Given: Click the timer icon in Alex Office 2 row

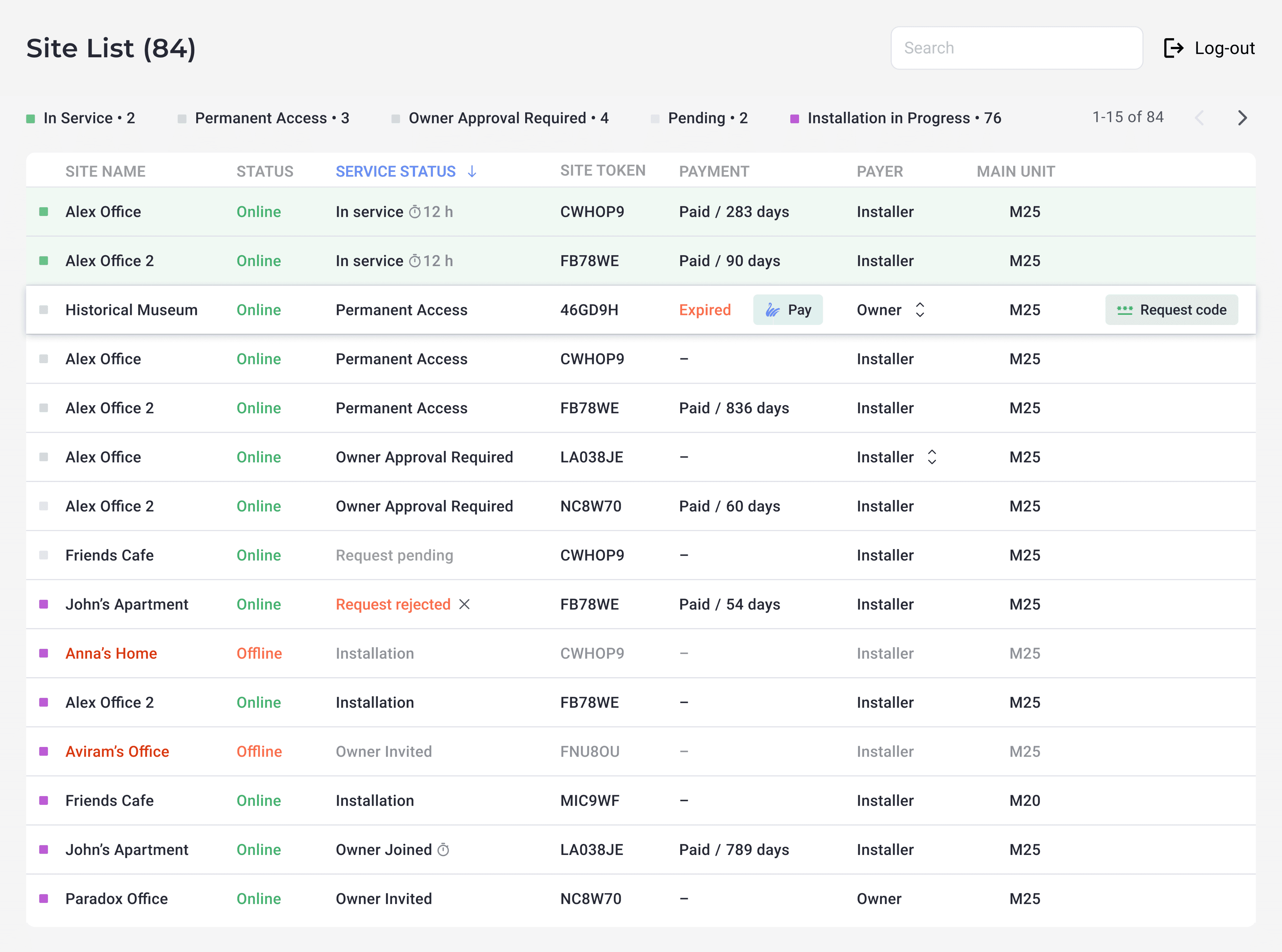Looking at the screenshot, I should click(x=414, y=261).
